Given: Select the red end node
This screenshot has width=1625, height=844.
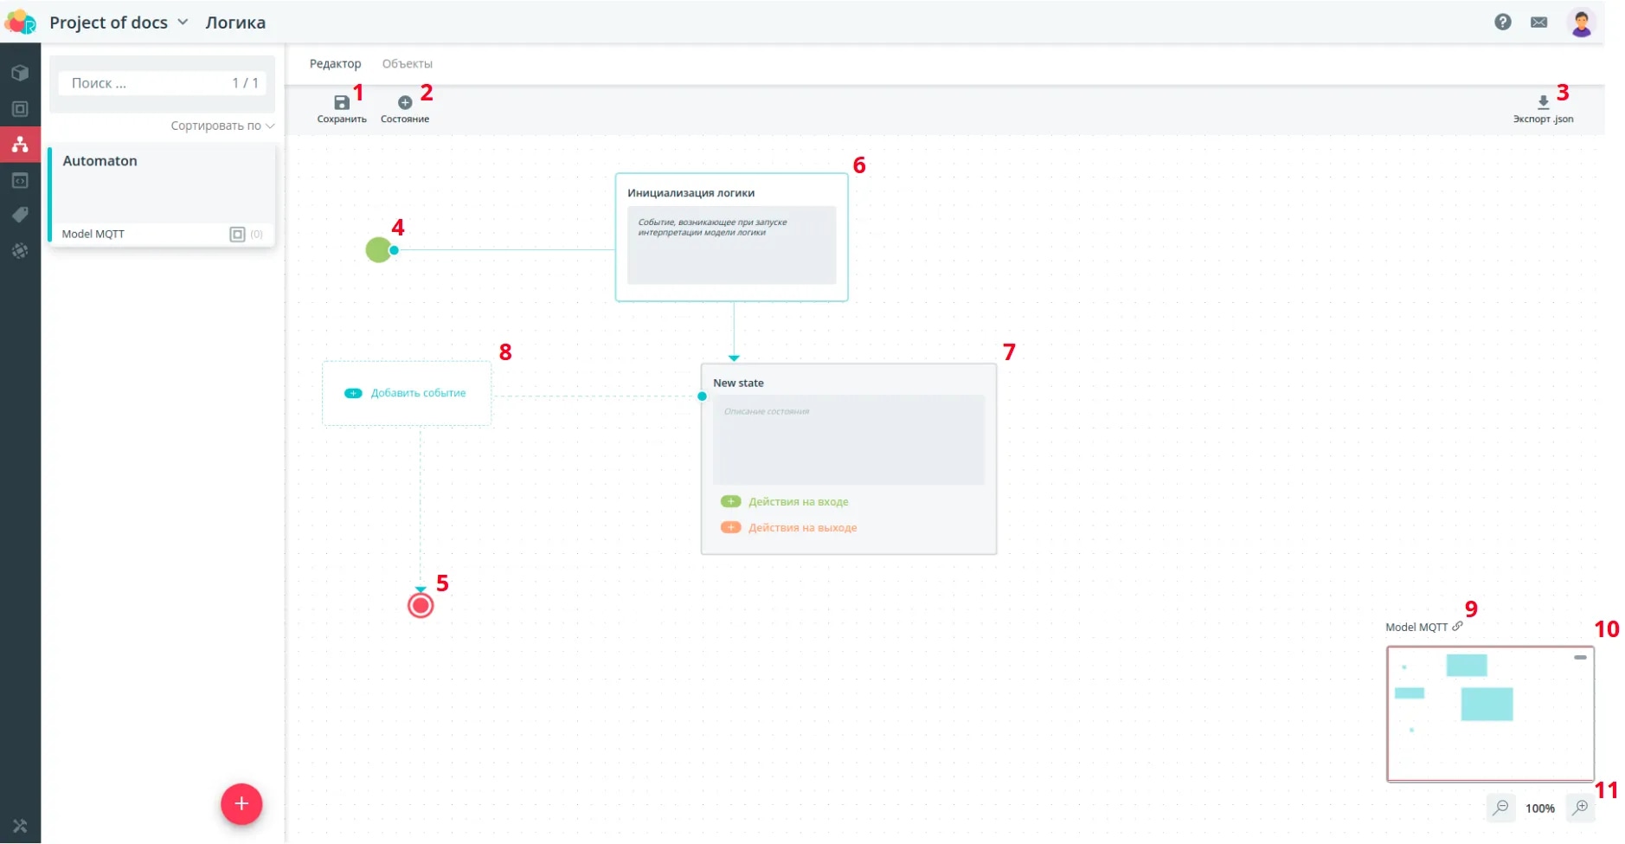Looking at the screenshot, I should tap(421, 605).
